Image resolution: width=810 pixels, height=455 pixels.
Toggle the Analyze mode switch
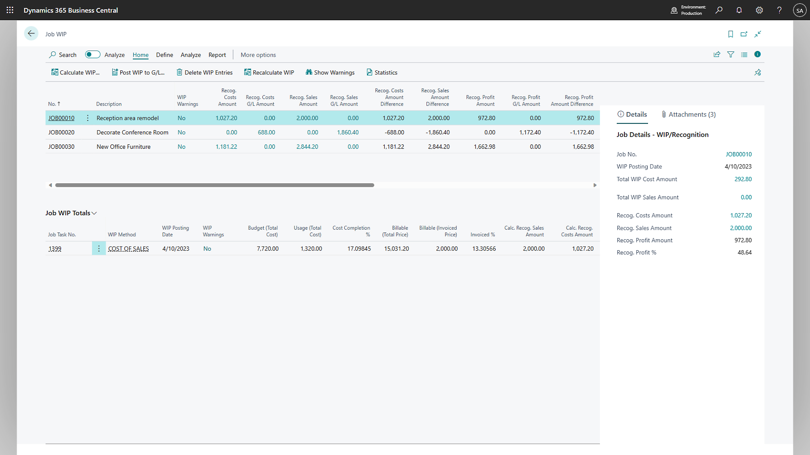click(92, 54)
